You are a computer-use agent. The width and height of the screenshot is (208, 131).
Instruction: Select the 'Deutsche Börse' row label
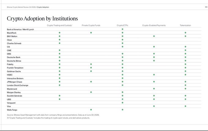[14, 61]
